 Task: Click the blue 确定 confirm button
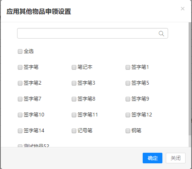pyautogui.click(x=153, y=158)
